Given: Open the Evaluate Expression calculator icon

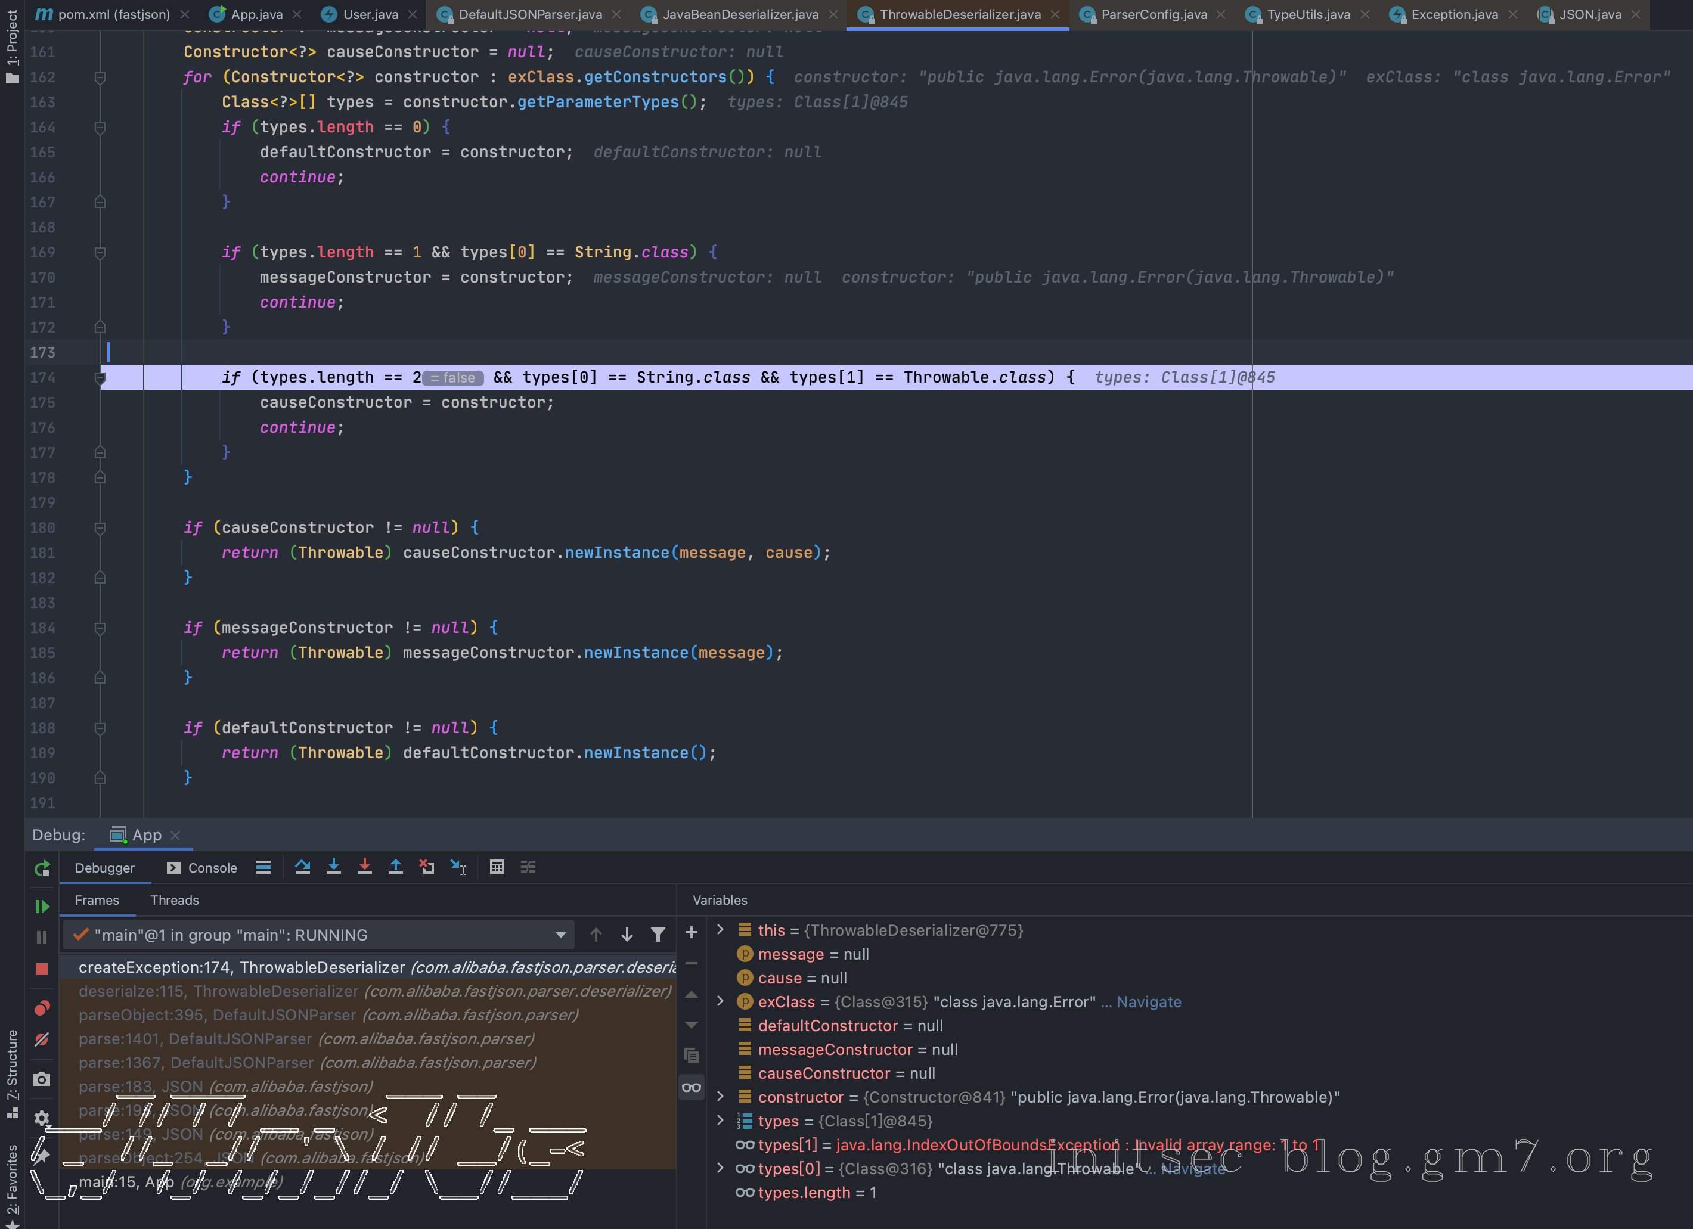Looking at the screenshot, I should 497,867.
